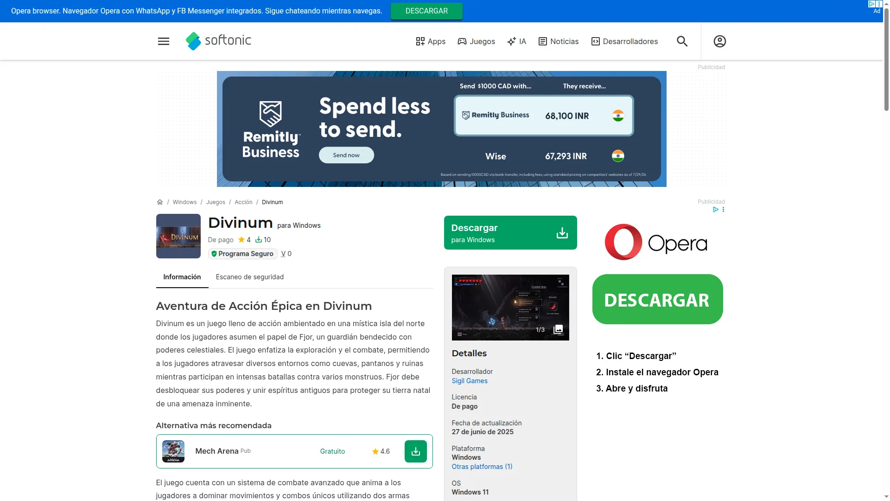Open the Apps menu
This screenshot has height=501, width=890.
tap(431, 41)
